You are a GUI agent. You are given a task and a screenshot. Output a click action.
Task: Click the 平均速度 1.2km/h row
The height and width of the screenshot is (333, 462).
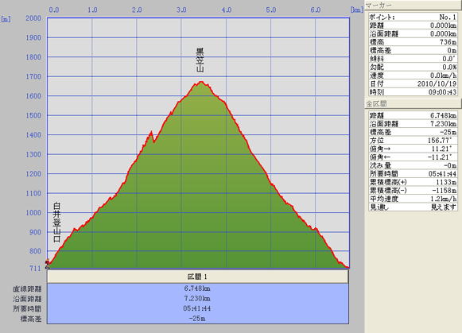[413, 199]
